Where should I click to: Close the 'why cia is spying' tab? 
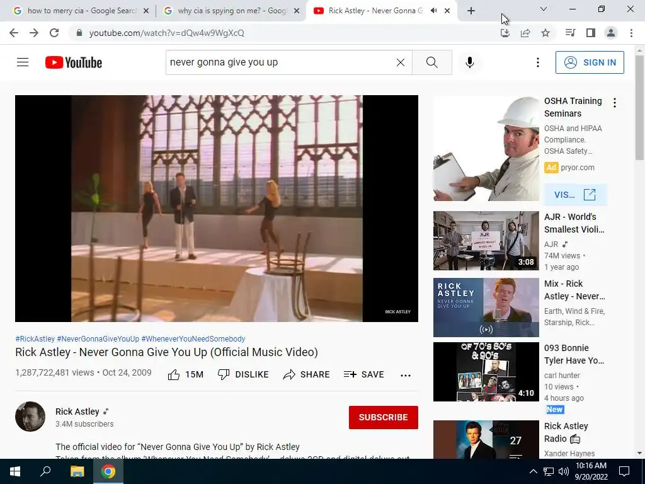296,11
